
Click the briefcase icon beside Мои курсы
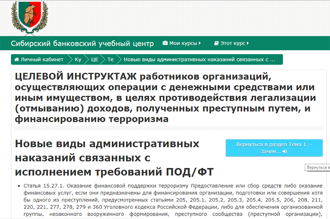point(165,43)
